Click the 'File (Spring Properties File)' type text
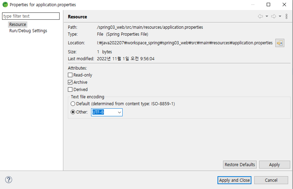This screenshot has height=189, width=293. coord(122,34)
